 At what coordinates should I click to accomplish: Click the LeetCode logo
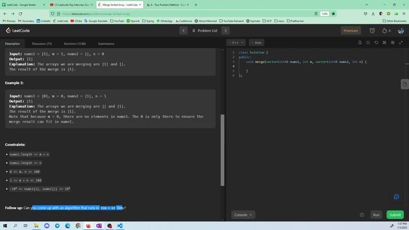point(18,31)
